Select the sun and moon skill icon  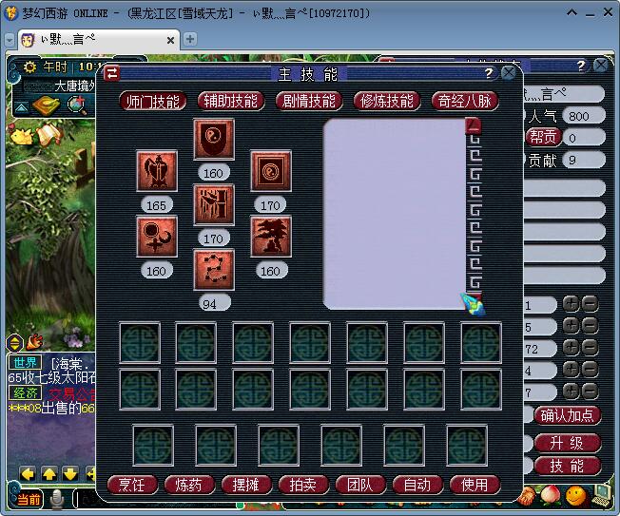[x=157, y=237]
